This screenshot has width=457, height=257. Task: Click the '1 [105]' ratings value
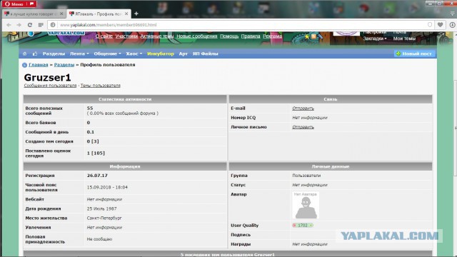coord(96,153)
